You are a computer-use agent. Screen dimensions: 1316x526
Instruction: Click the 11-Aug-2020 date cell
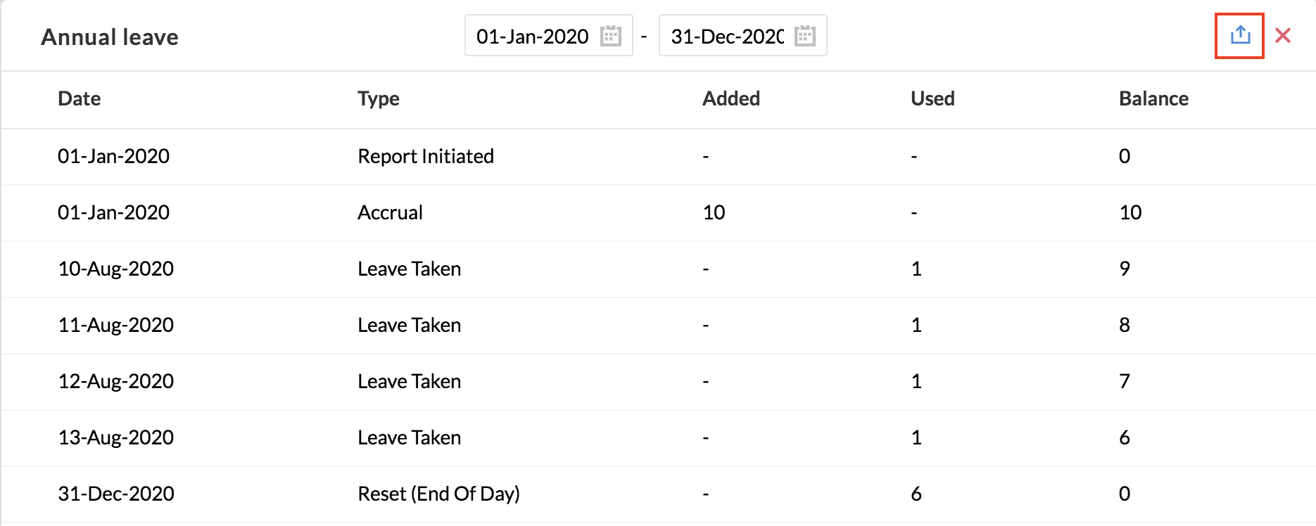pos(115,325)
